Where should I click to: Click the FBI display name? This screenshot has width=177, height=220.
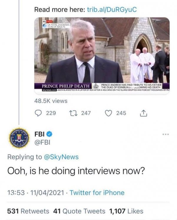39,134
